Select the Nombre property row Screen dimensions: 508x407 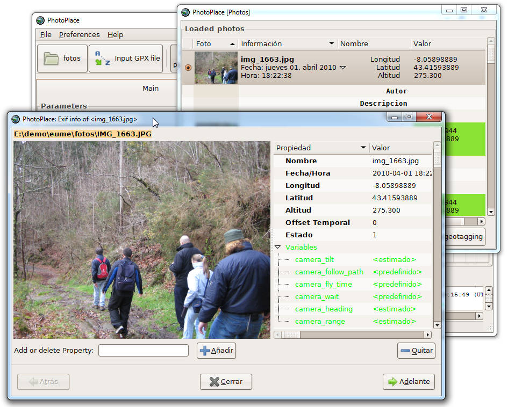pyautogui.click(x=353, y=161)
